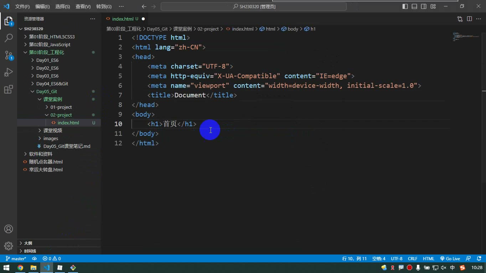Open the Manage gear settings icon
The image size is (486, 273).
pyautogui.click(x=9, y=246)
